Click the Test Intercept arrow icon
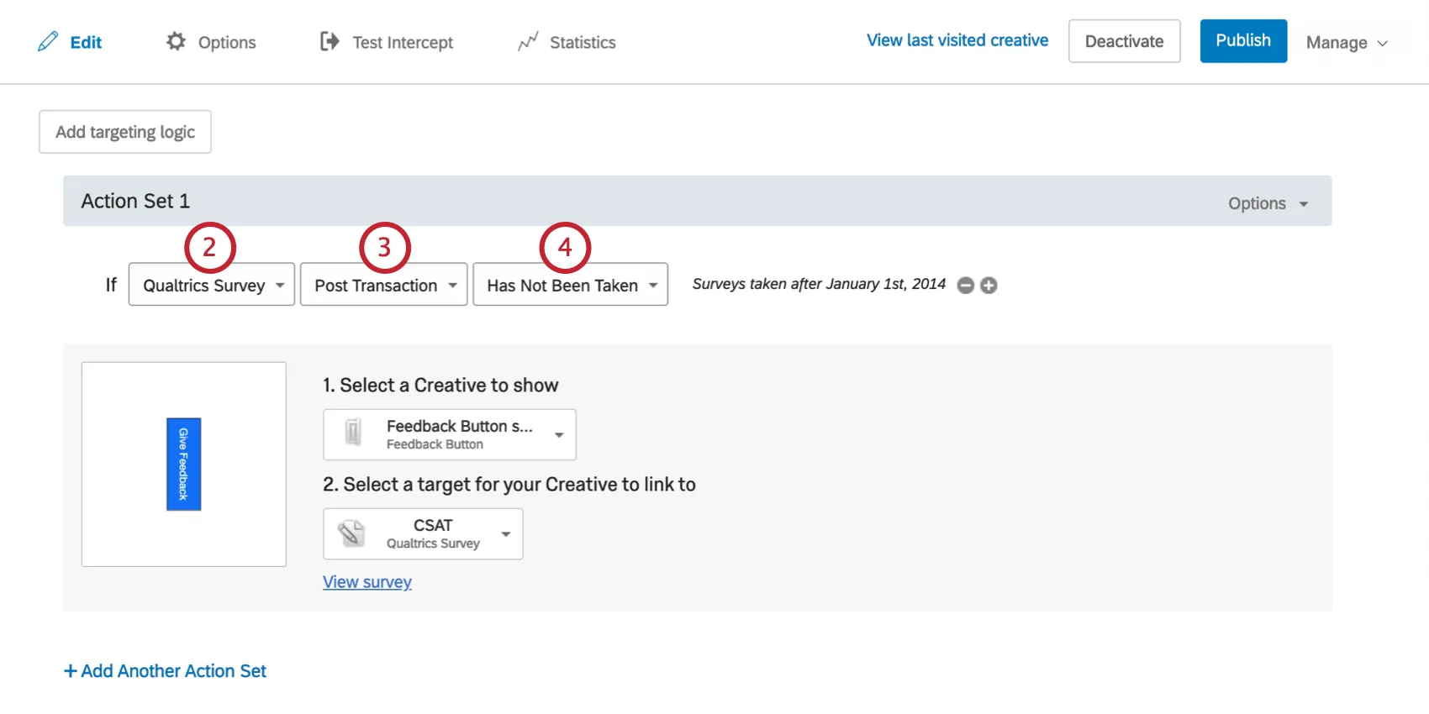Image resolution: width=1429 pixels, height=714 pixels. pos(330,41)
